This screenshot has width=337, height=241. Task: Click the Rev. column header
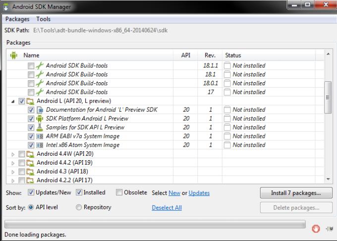(210, 55)
